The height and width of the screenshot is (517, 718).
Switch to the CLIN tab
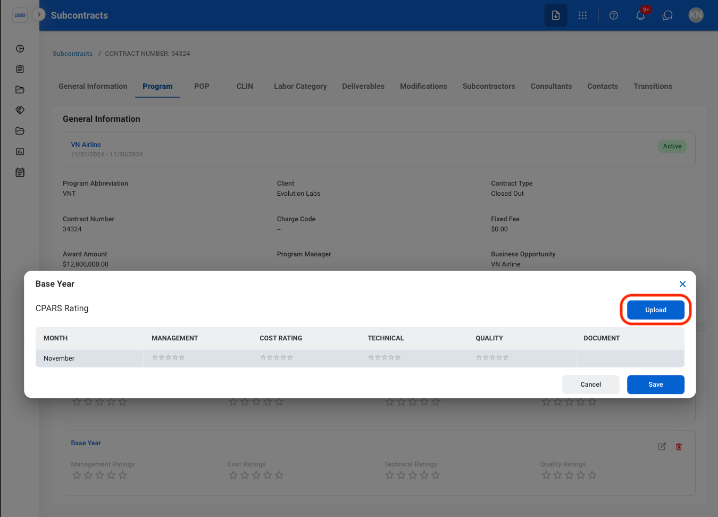point(245,86)
